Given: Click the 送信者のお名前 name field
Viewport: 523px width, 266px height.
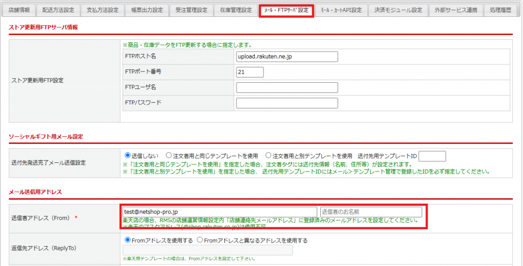Looking at the screenshot, I should click(371, 212).
